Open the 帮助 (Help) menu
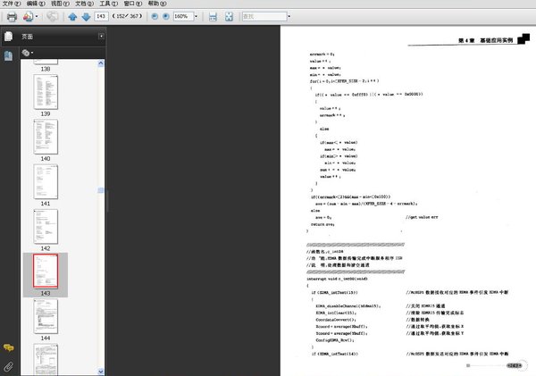The image size is (536, 376). [157, 4]
